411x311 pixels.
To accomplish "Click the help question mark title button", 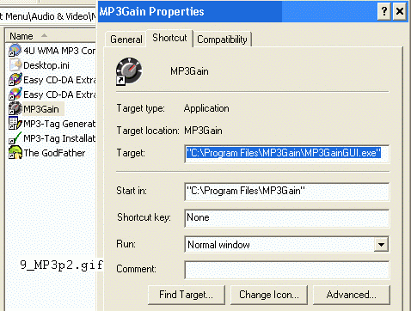I will pyautogui.click(x=384, y=11).
